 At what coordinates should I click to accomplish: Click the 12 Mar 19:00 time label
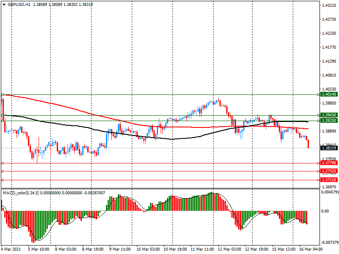[x=257, y=249]
